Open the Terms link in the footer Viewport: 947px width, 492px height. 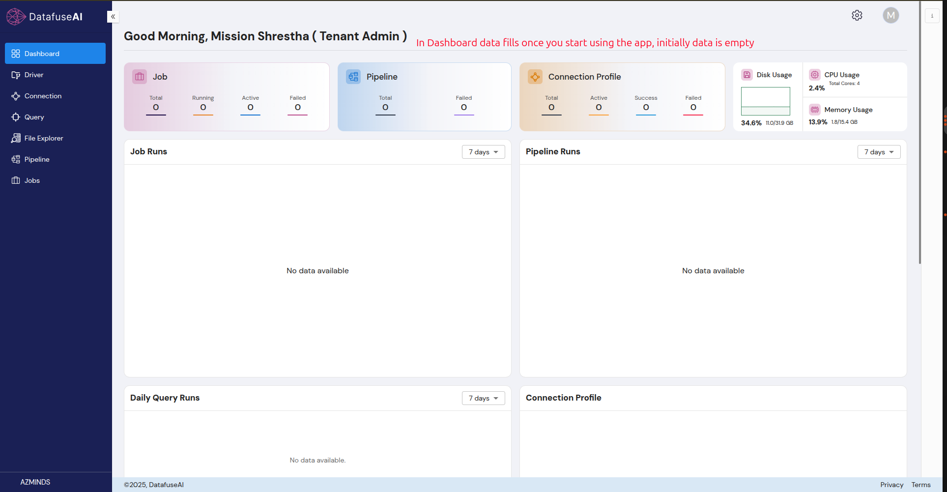tap(922, 485)
